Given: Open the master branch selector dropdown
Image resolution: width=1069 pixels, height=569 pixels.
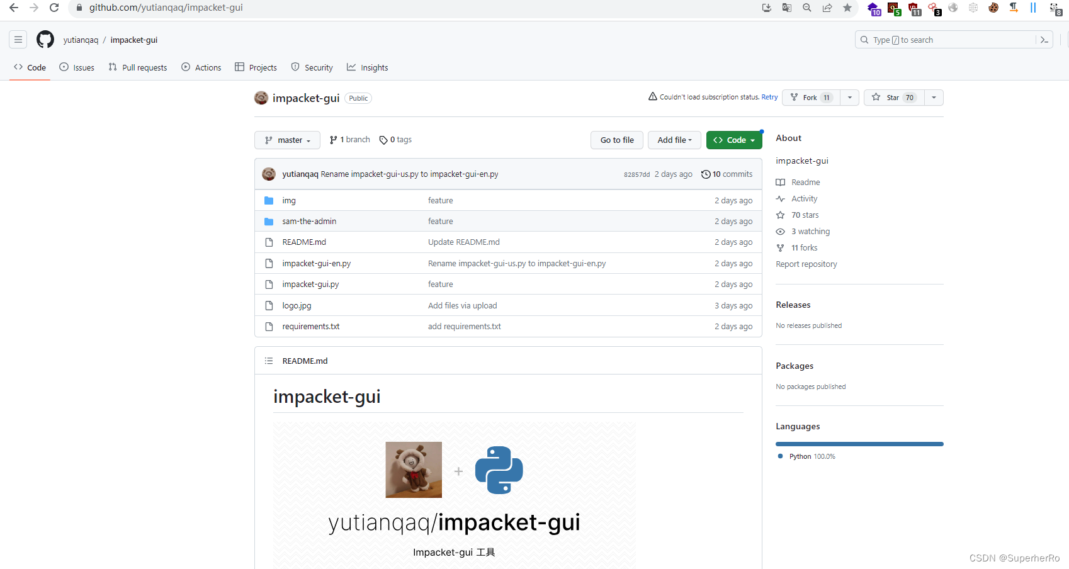Looking at the screenshot, I should pyautogui.click(x=287, y=140).
